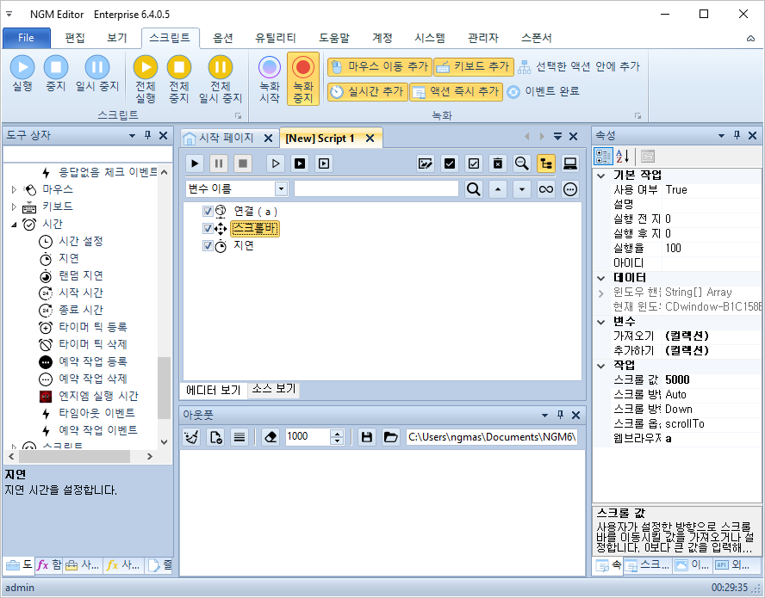Collapse the 데이터 property group
The width and height of the screenshot is (765, 598).
click(601, 278)
